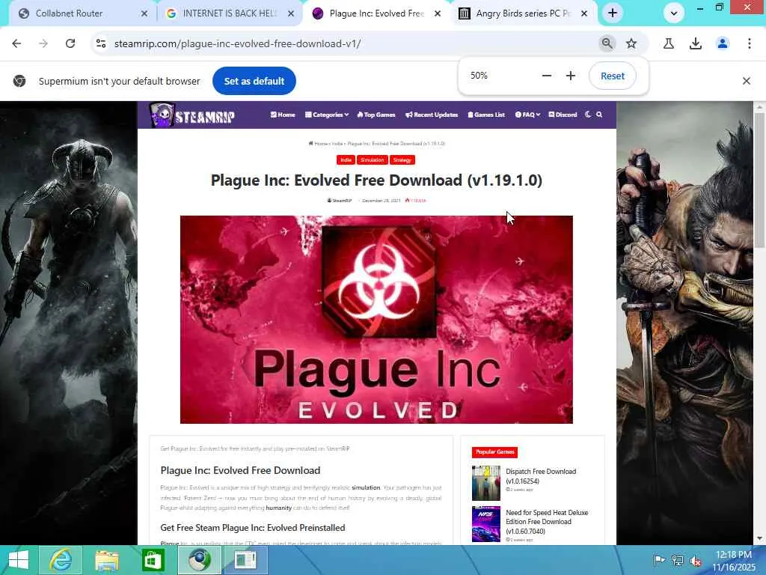This screenshot has height=575, width=766.
Task: Open the Home menu item
Action: pyautogui.click(x=283, y=115)
